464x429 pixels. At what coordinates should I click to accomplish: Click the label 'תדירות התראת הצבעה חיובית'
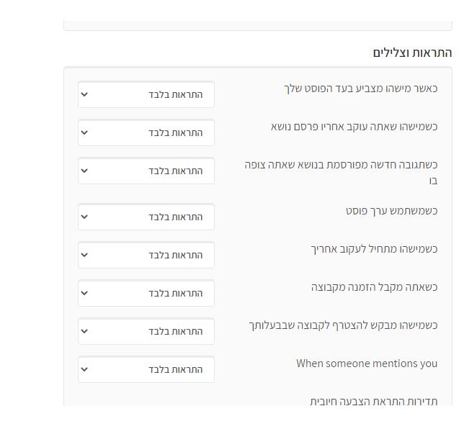373,401
